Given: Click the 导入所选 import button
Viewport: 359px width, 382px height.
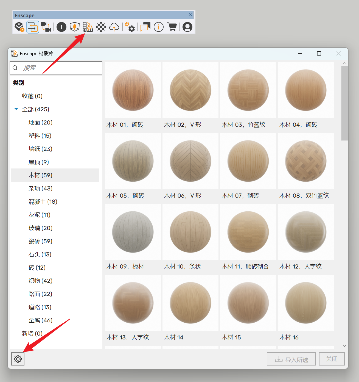Looking at the screenshot, I should [x=291, y=359].
